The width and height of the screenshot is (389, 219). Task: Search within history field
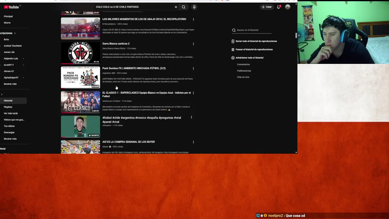pyautogui.click(x=254, y=30)
